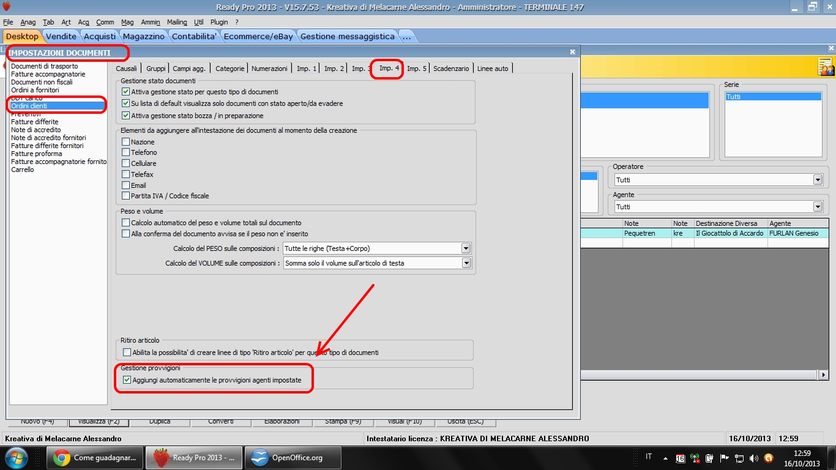Open the Mailing menu
The image size is (836, 470).
pyautogui.click(x=177, y=22)
